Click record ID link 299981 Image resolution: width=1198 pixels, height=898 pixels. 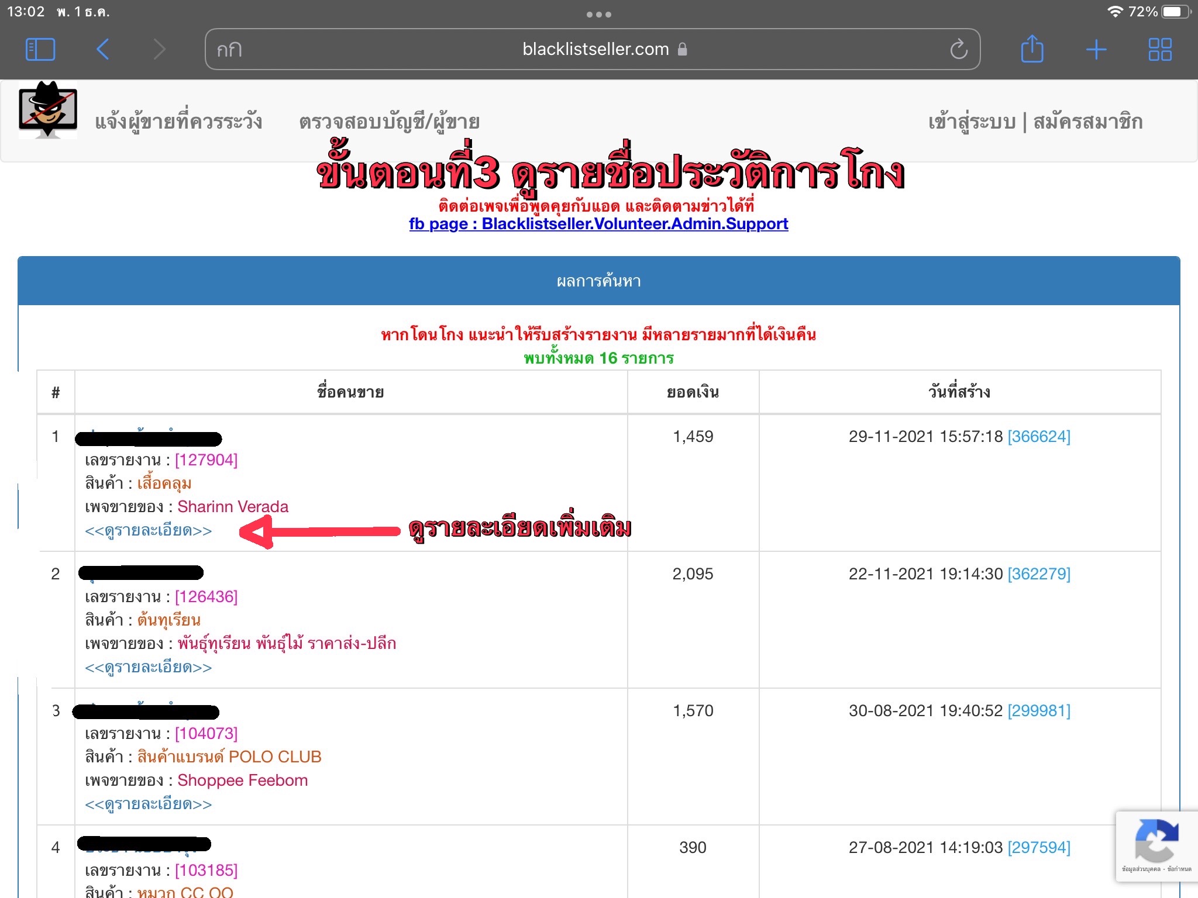[x=1038, y=711]
